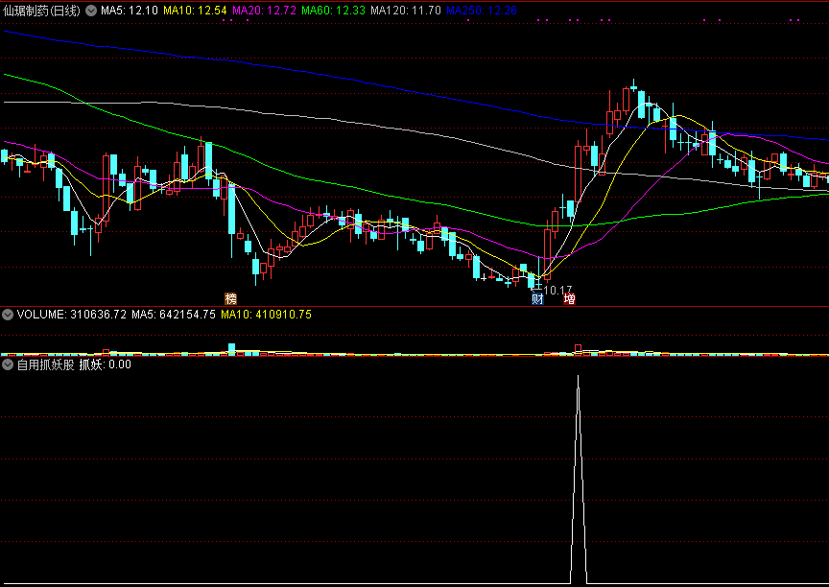The width and height of the screenshot is (829, 587).
Task: Click the VOLUME: 310636.72 value
Action: tap(72, 315)
